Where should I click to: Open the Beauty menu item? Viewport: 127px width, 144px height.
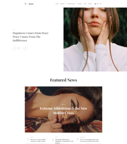click(90, 4)
